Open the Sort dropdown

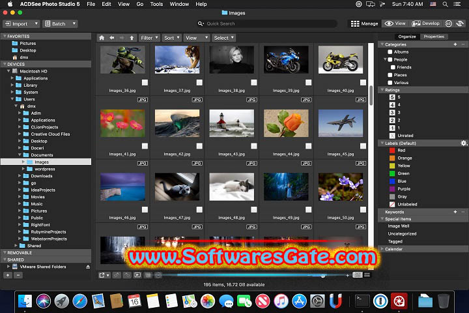point(171,38)
